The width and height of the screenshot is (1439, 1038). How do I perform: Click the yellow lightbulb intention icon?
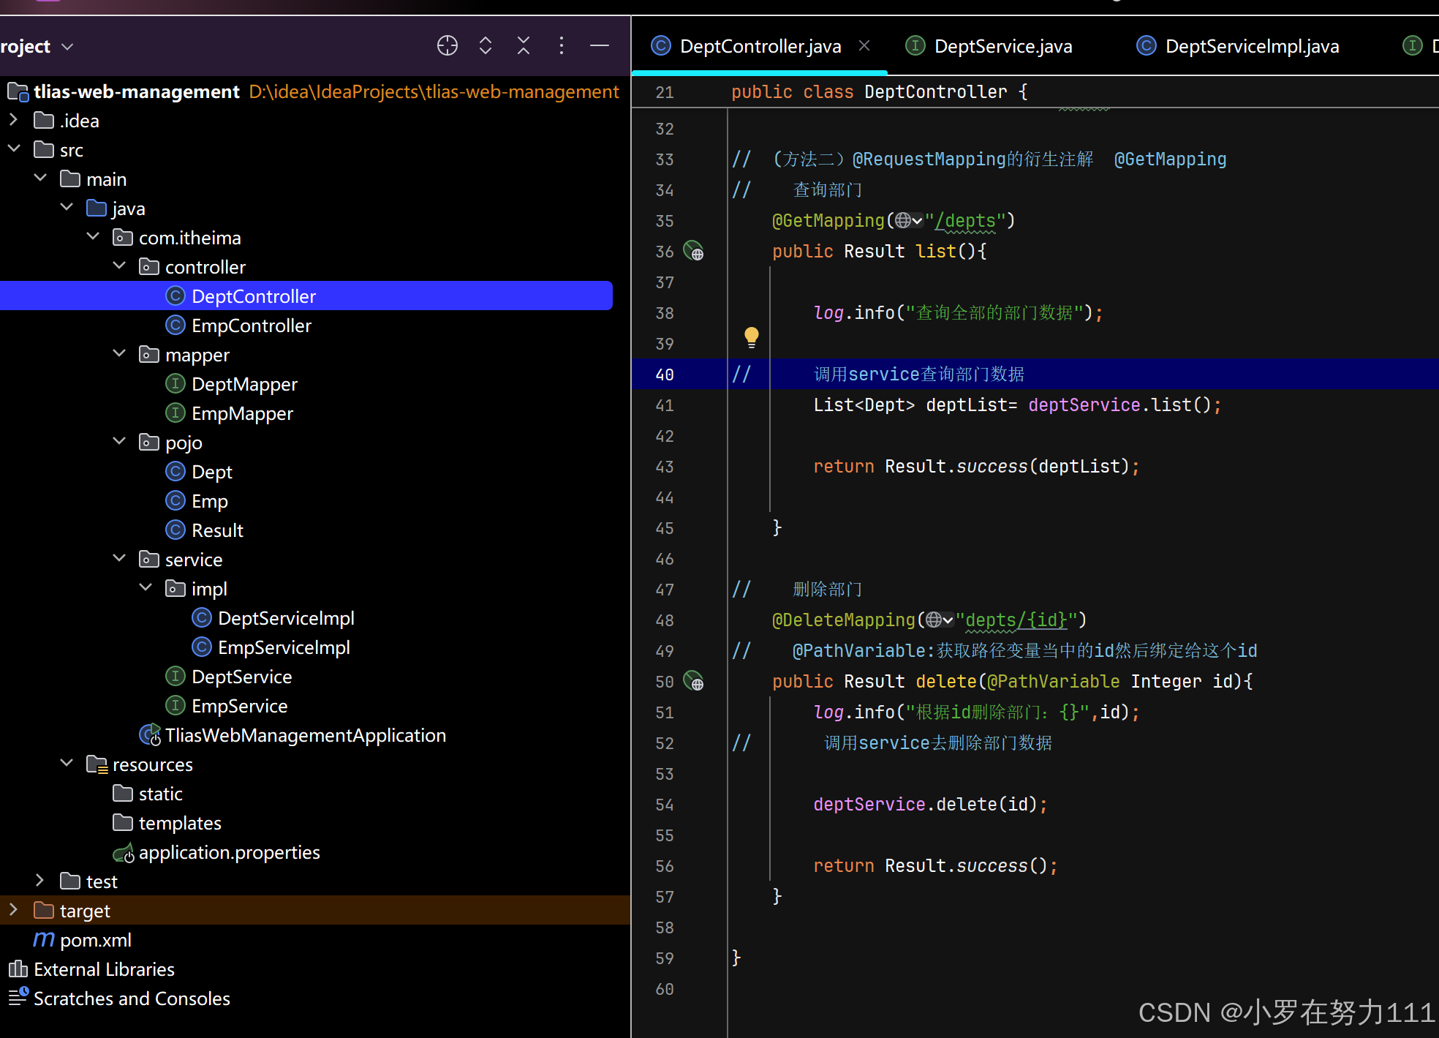pos(751,336)
